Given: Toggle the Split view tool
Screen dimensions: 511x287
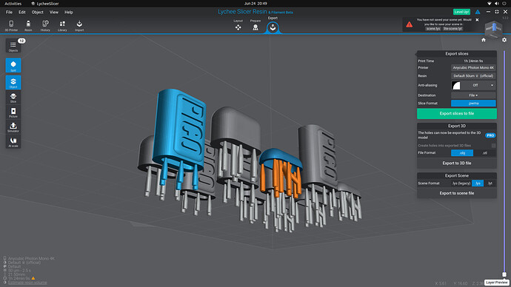Looking at the screenshot, I should tap(13, 65).
